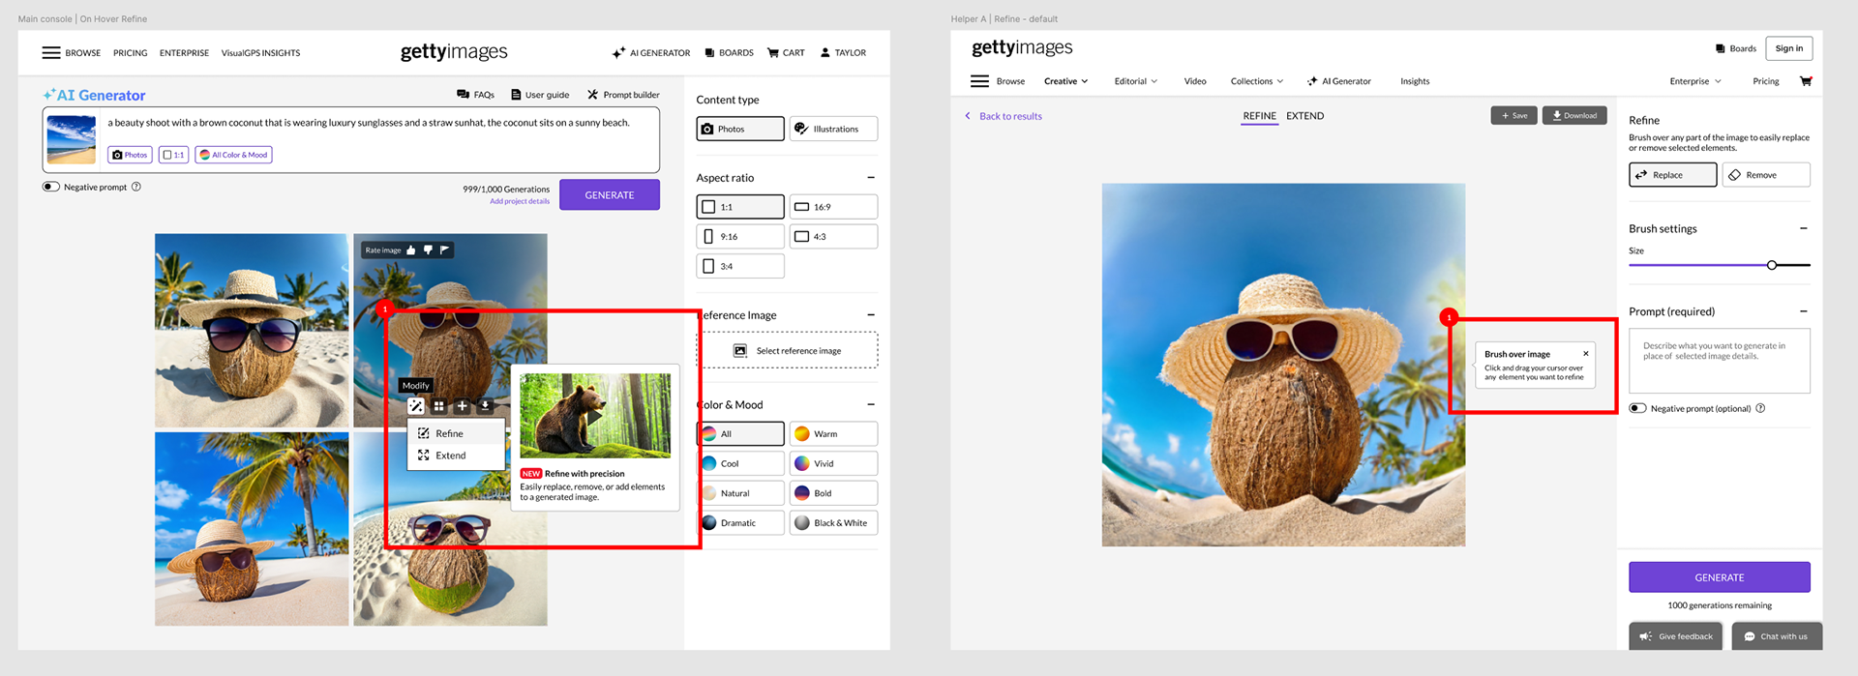
Task: Click the Negative prompt help icon in main console
Action: point(136,187)
